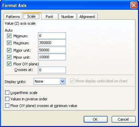Go to the Alignment tab
This screenshot has width=139, height=127.
point(87,17)
